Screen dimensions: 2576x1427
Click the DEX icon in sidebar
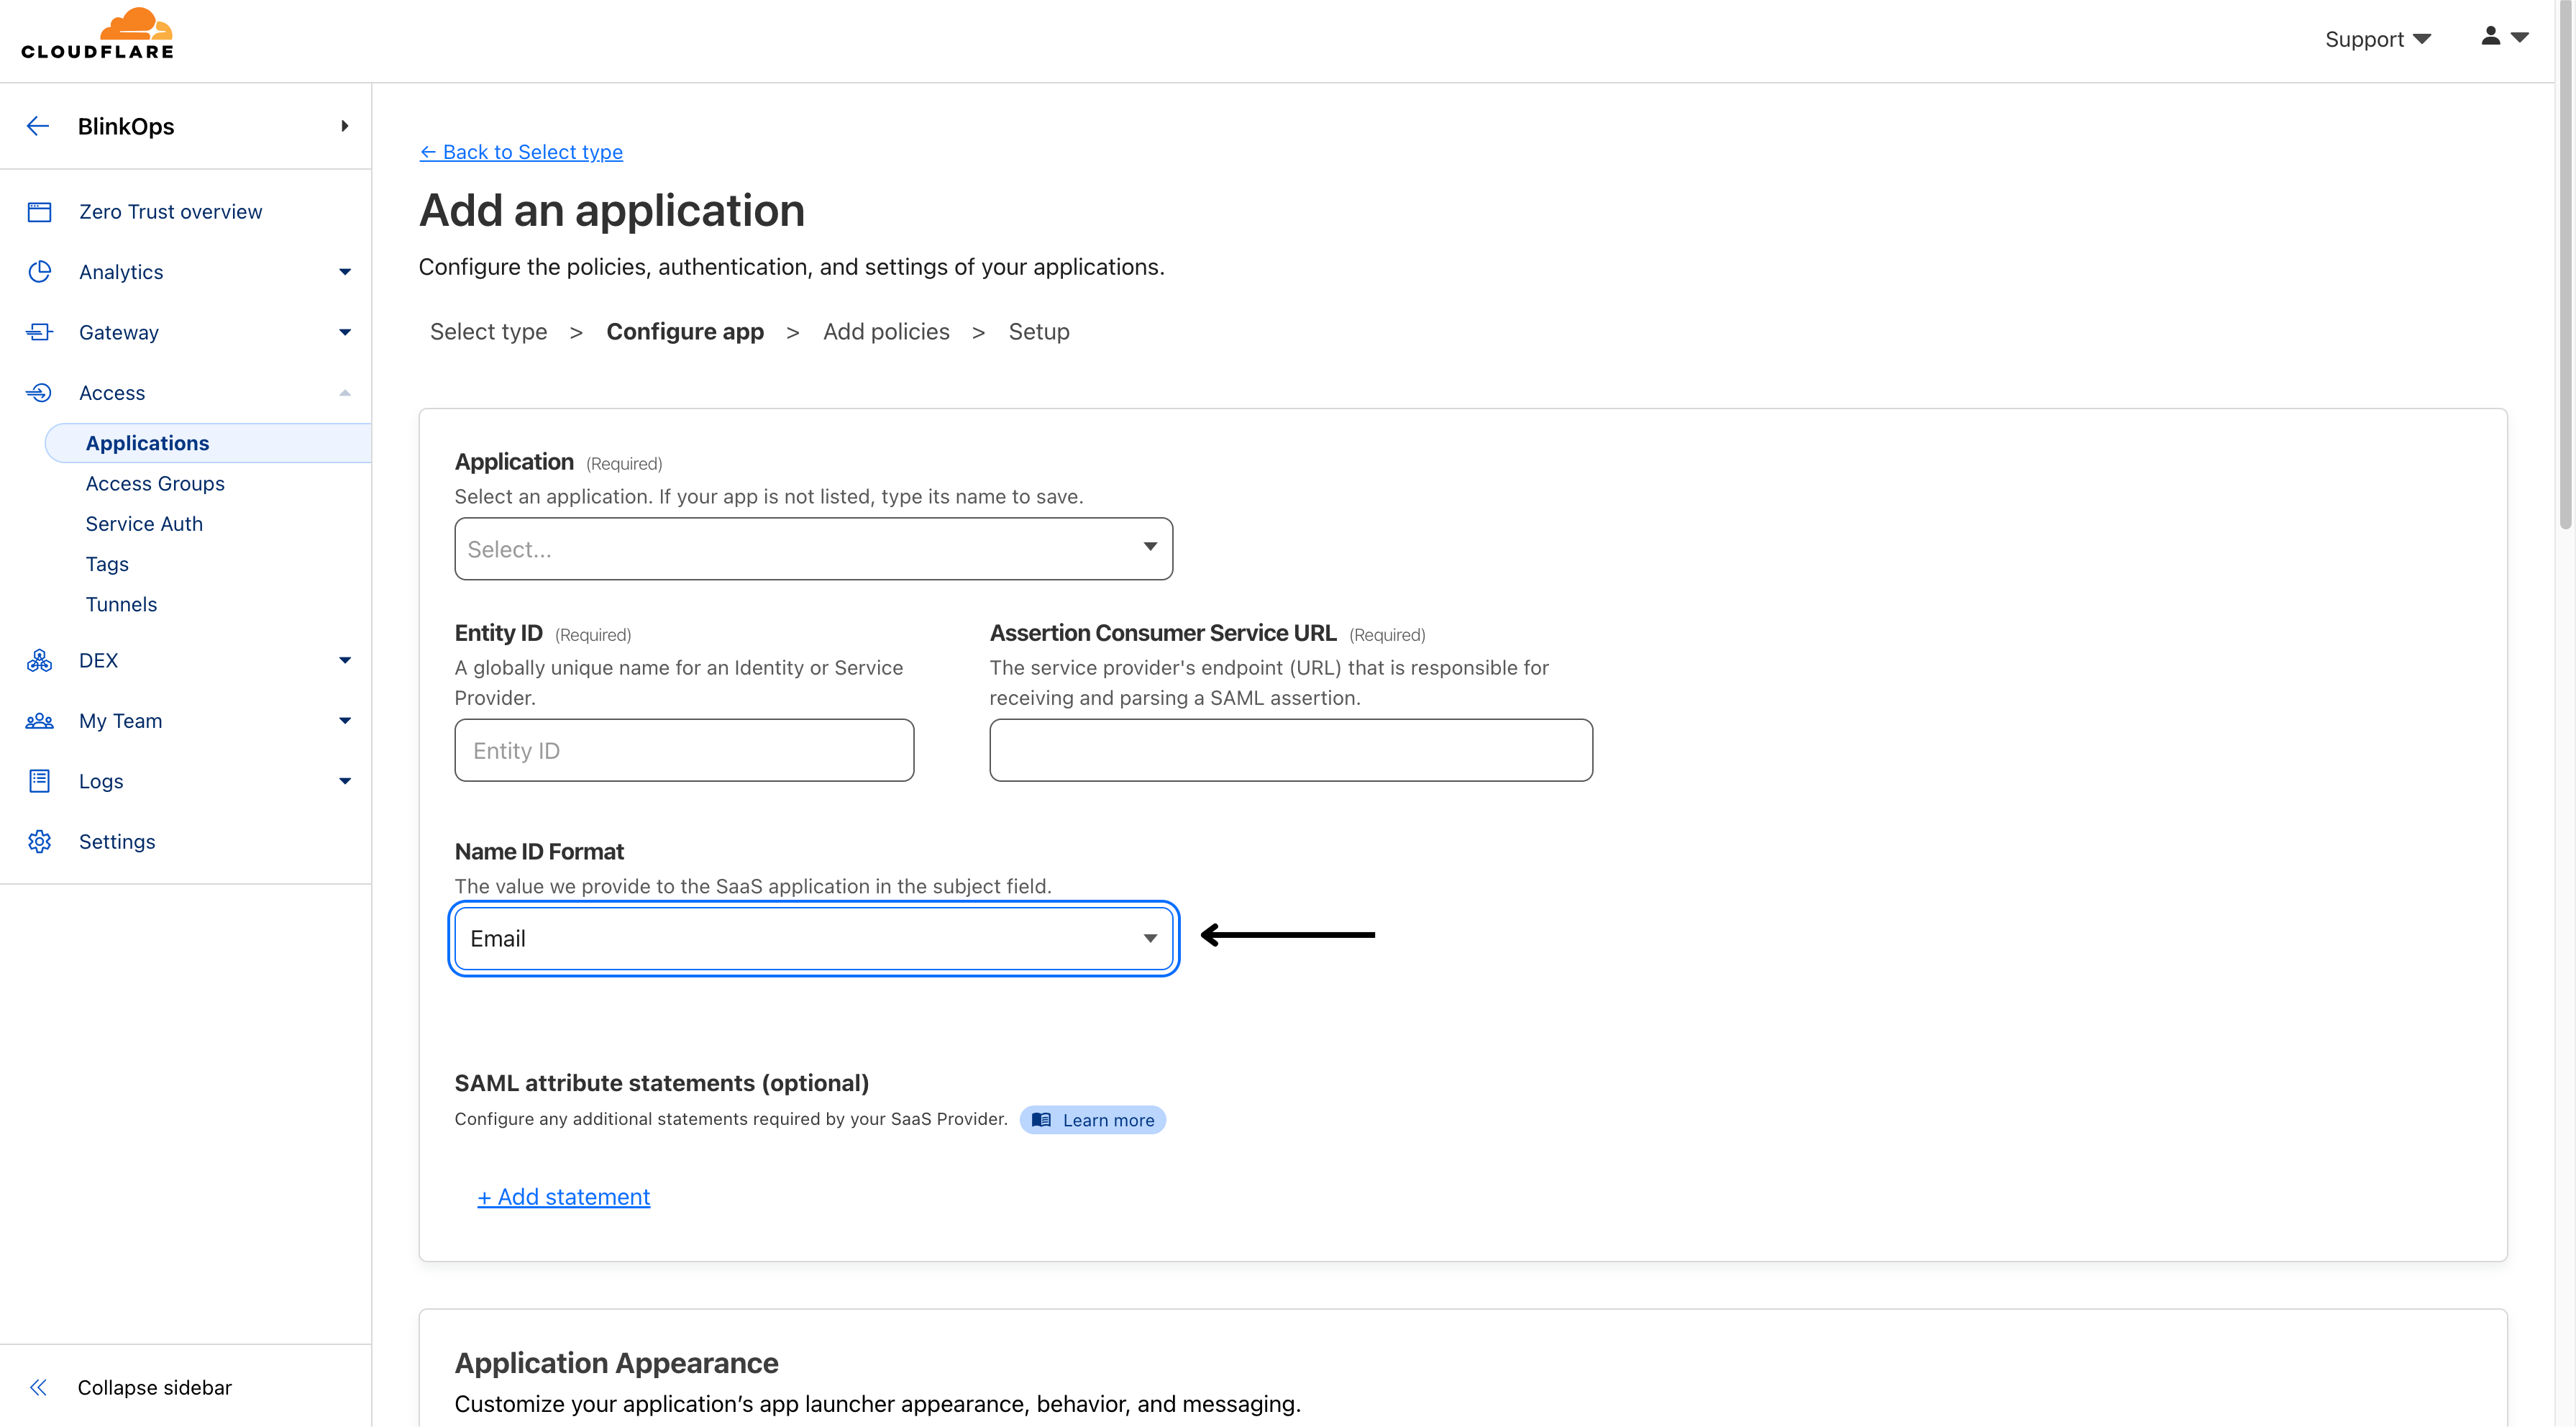click(39, 660)
